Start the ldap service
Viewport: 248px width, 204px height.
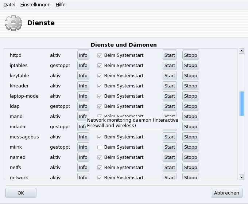(170, 106)
